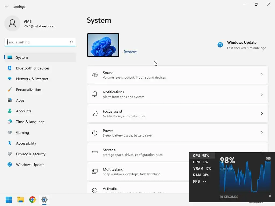Screen dimensions: 275x206
Task: Click the Focus assist moon icon
Action: coord(95,113)
